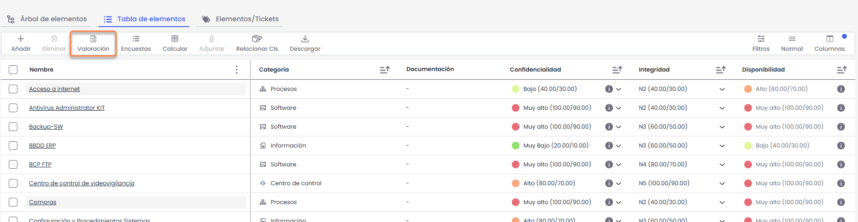Open Centro de control de videovigilancia link
The height and width of the screenshot is (222, 858).
click(x=81, y=183)
